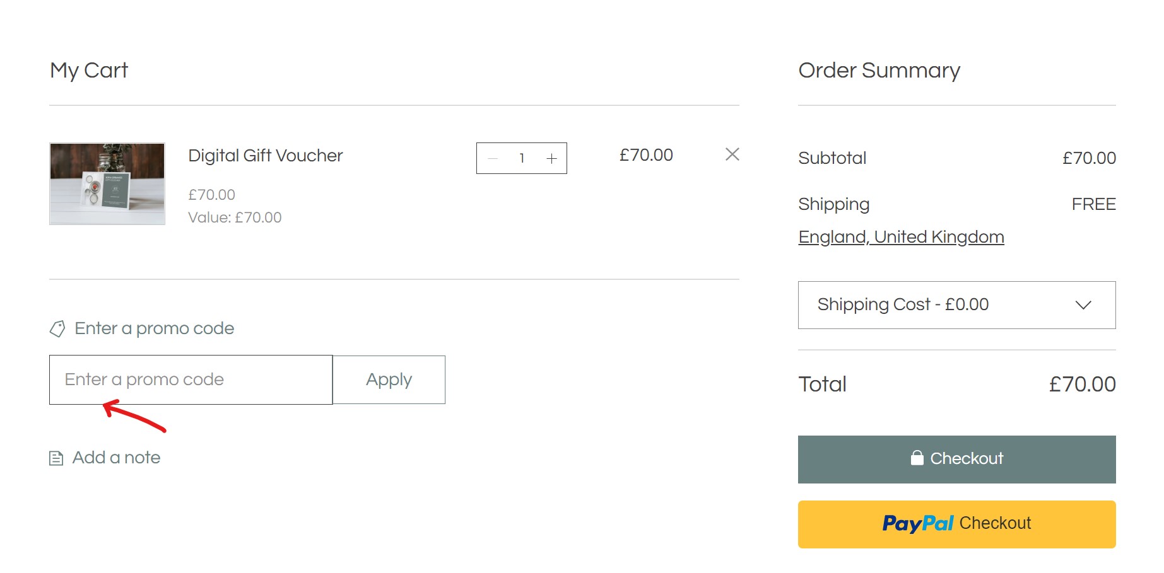Focus the promo code input field

pyautogui.click(x=191, y=379)
